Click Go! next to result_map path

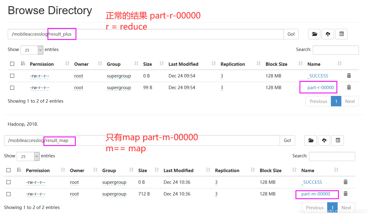click(287, 140)
